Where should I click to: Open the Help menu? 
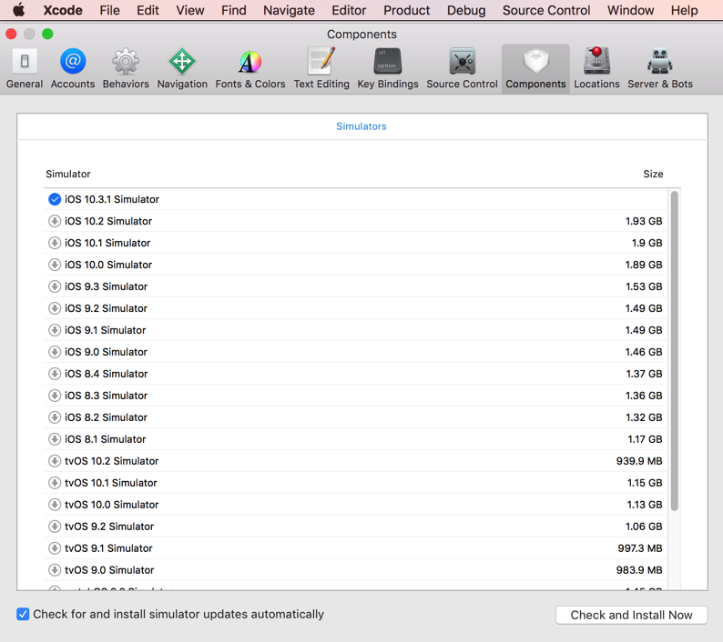pyautogui.click(x=684, y=10)
